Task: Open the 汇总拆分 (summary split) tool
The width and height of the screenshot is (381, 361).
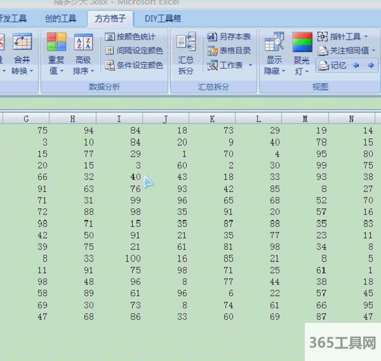Action: pyautogui.click(x=186, y=43)
